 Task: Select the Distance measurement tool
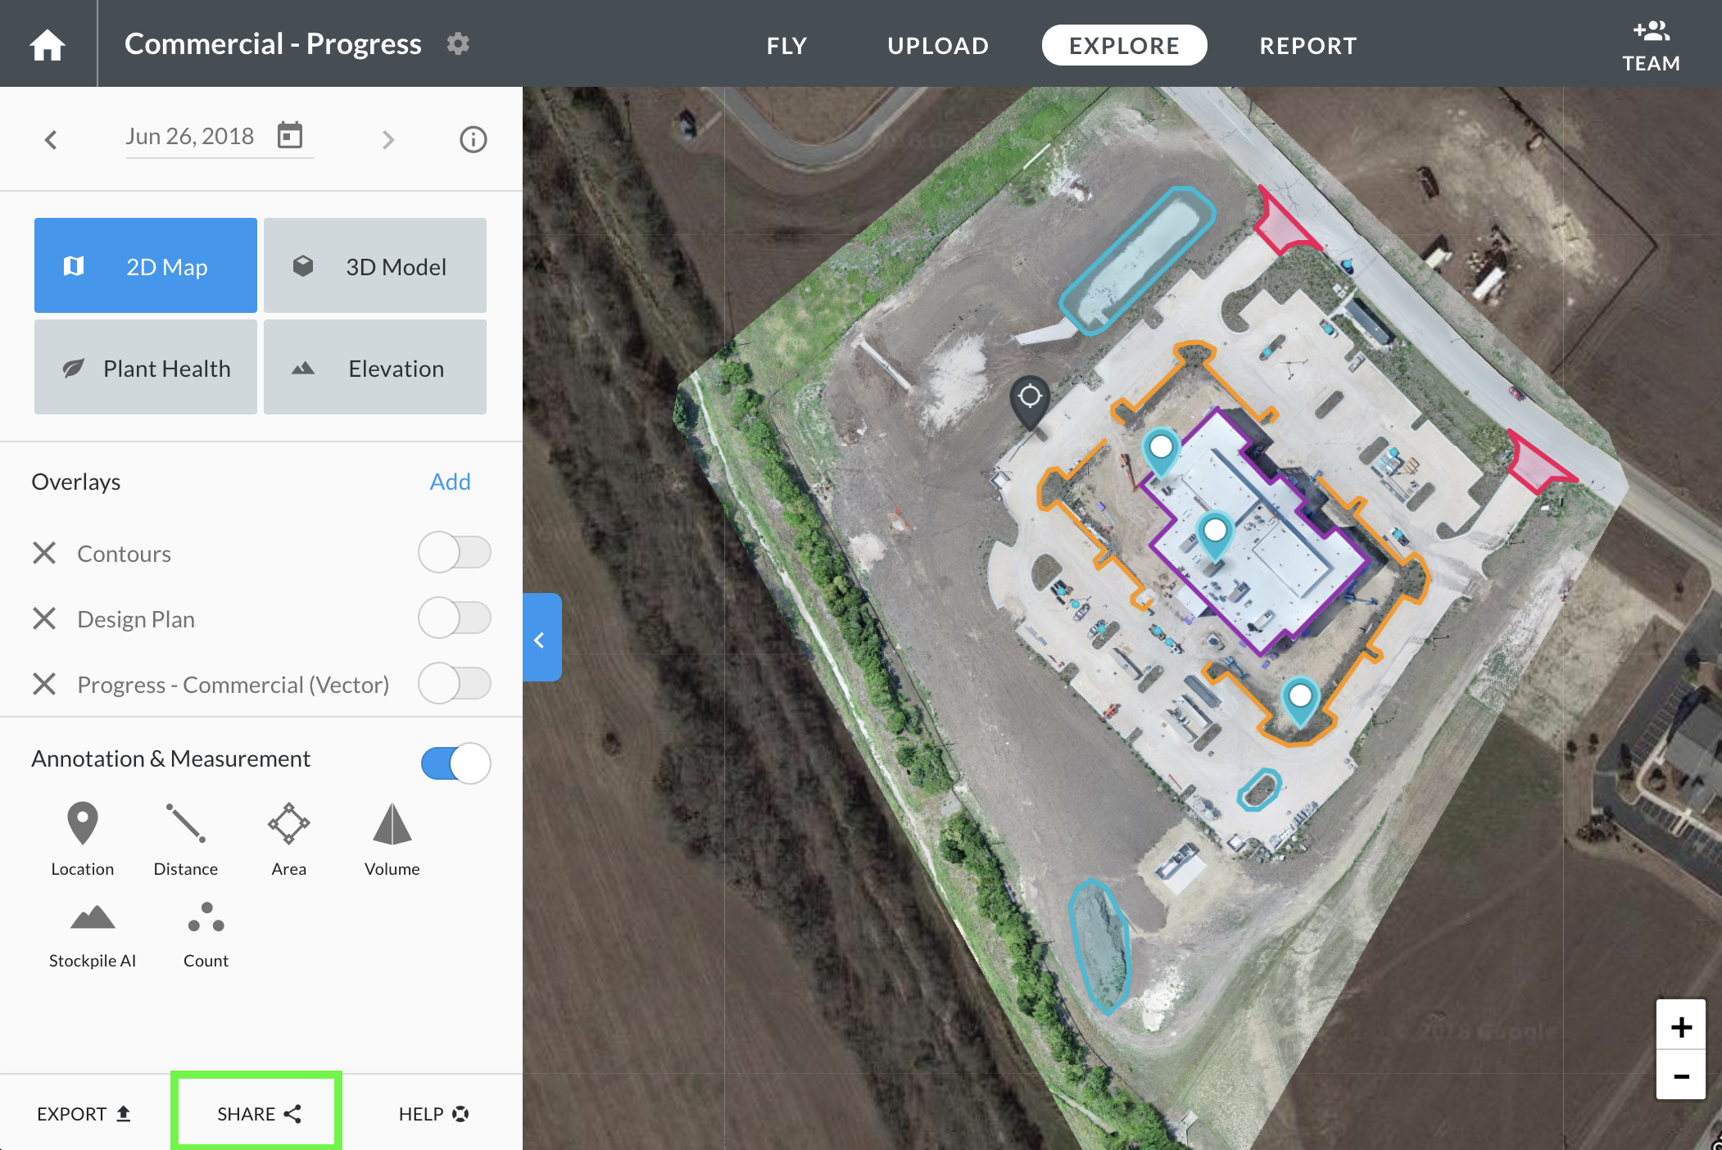coord(186,839)
